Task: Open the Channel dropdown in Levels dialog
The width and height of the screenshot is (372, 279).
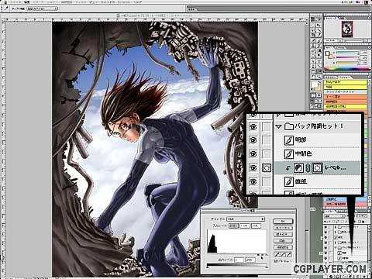Action: pos(246,219)
